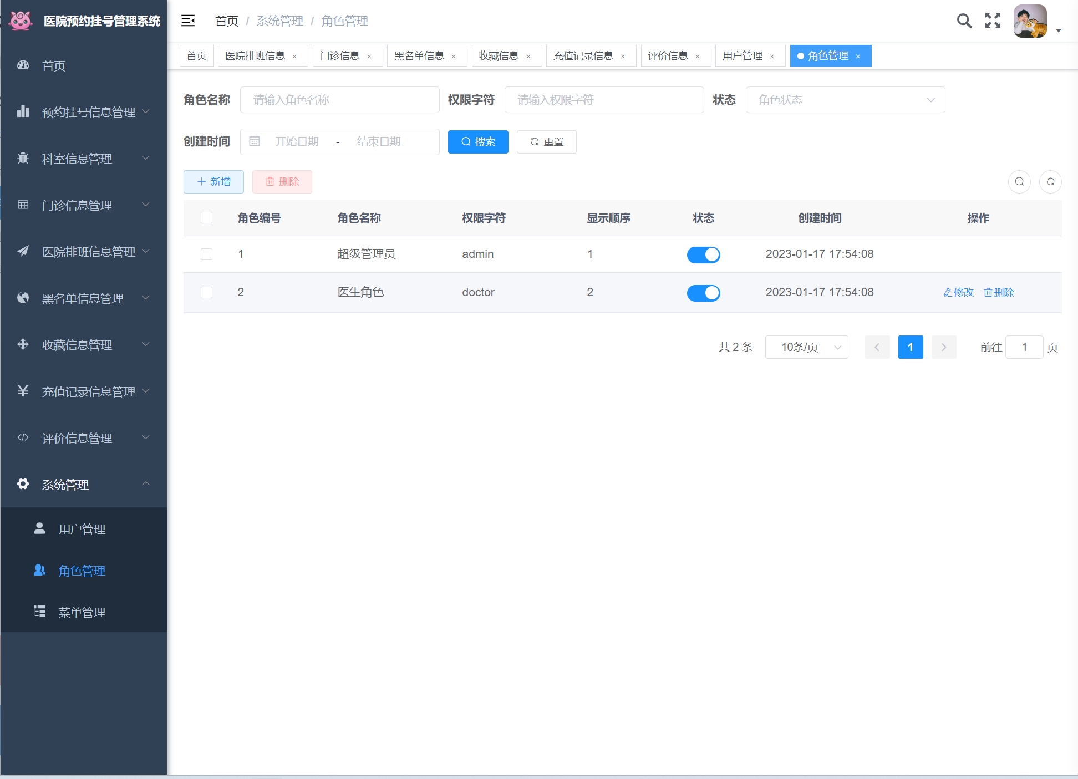
Task: Open the 10条/页 page size dropdown
Action: (806, 347)
